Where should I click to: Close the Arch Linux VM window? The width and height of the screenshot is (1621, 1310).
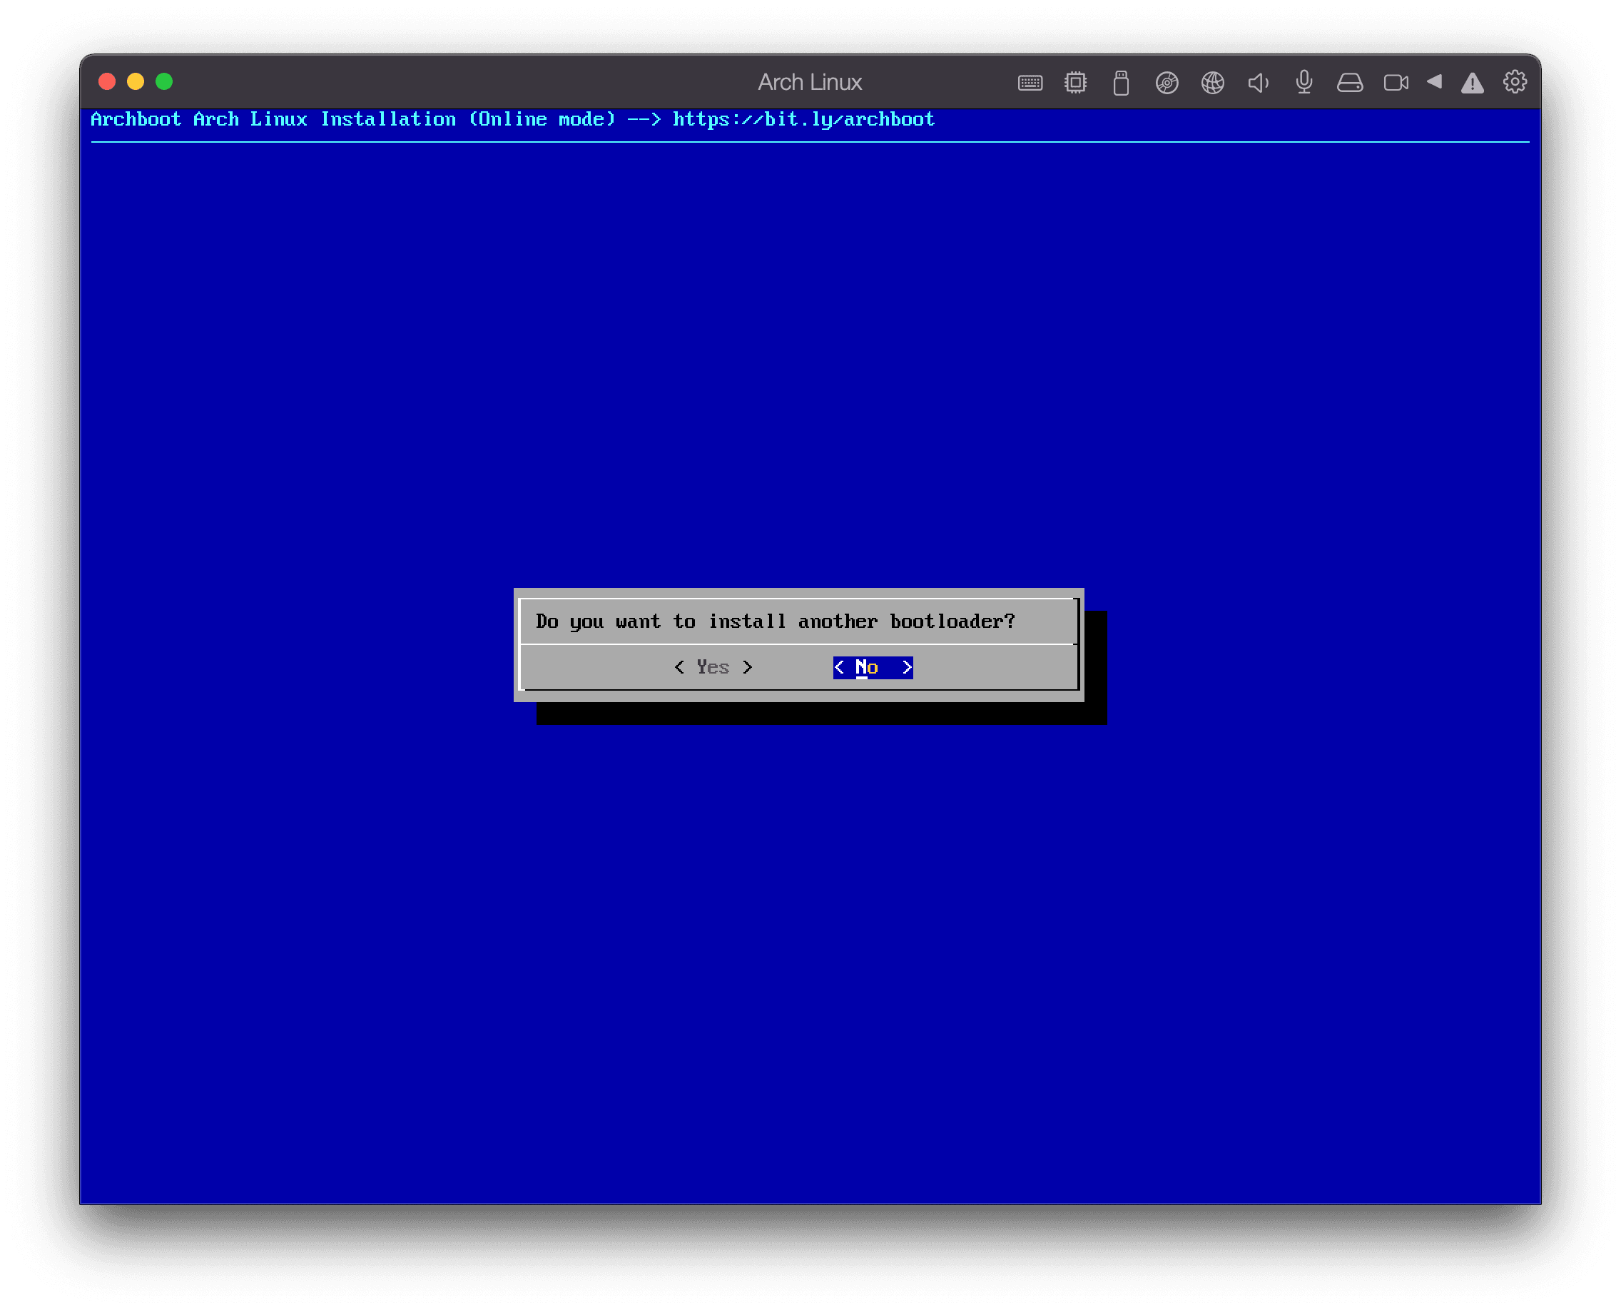(x=107, y=81)
